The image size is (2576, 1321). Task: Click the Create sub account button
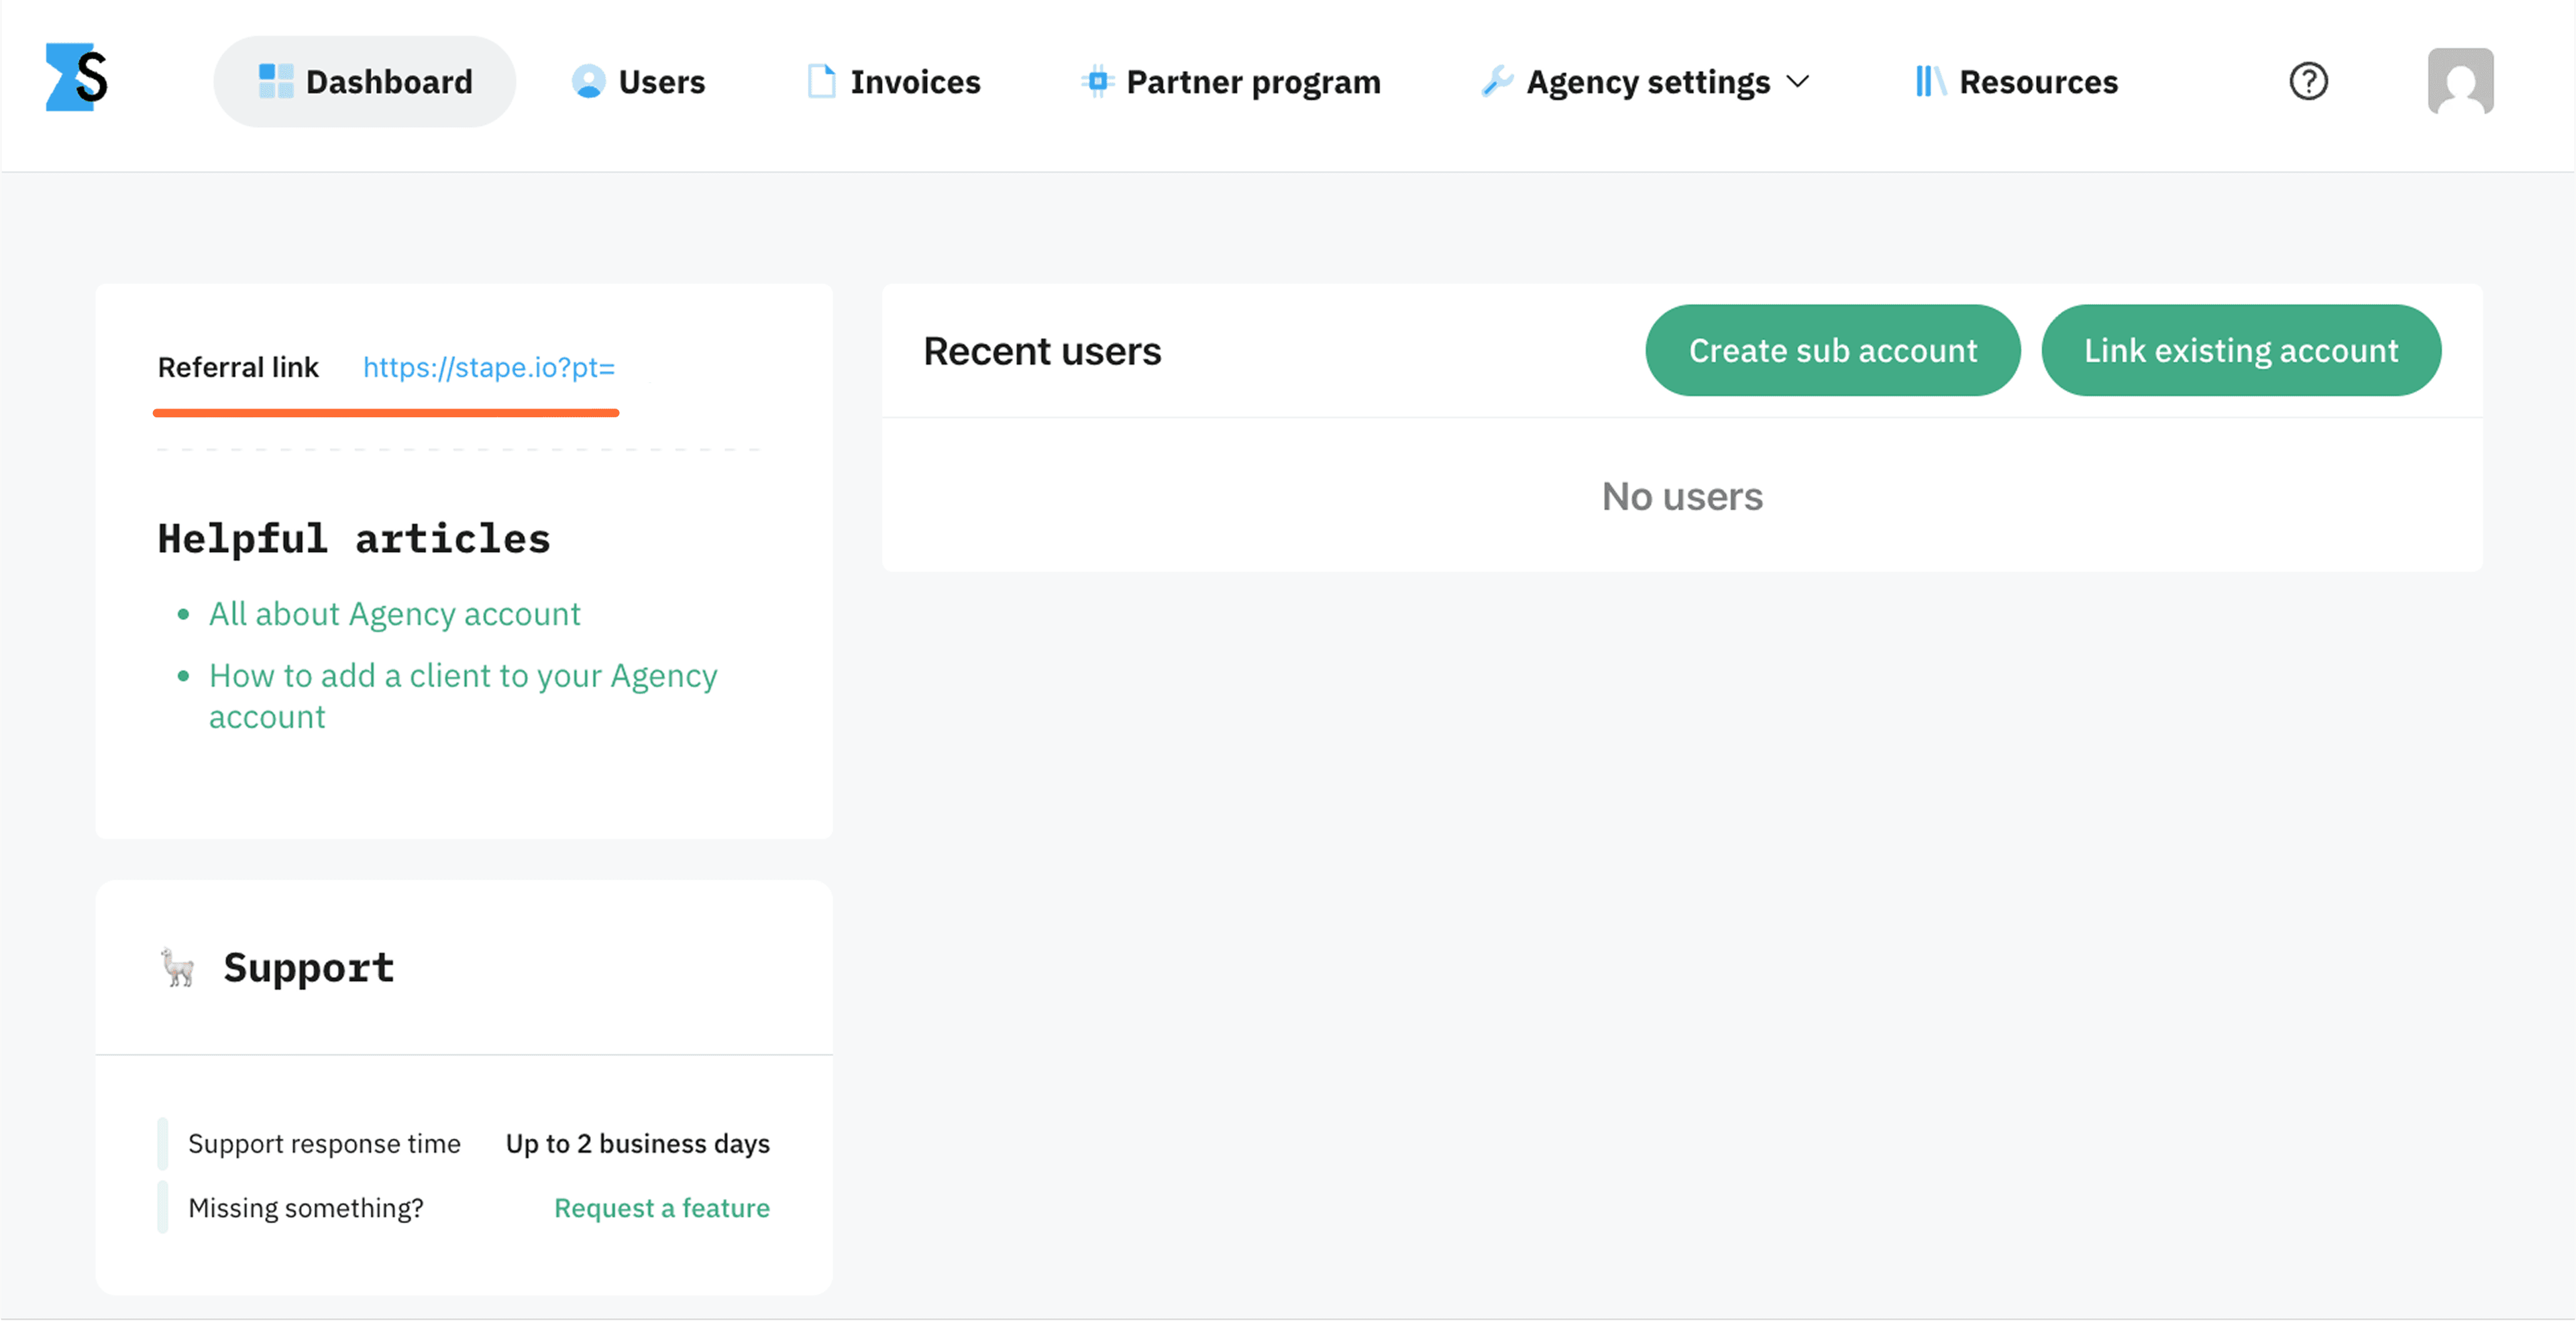tap(1832, 350)
